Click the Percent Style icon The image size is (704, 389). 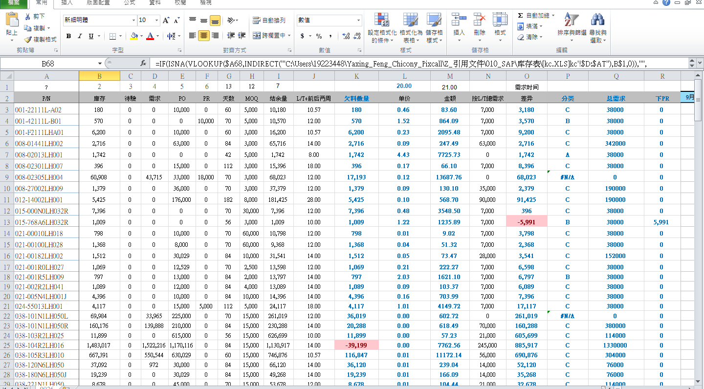coord(319,36)
